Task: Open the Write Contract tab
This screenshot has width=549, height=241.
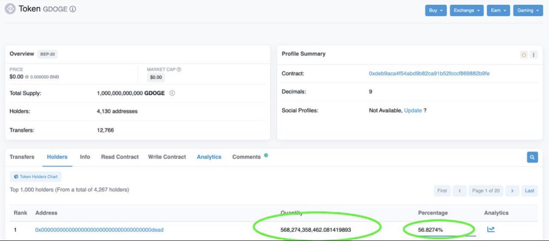Action: point(167,157)
